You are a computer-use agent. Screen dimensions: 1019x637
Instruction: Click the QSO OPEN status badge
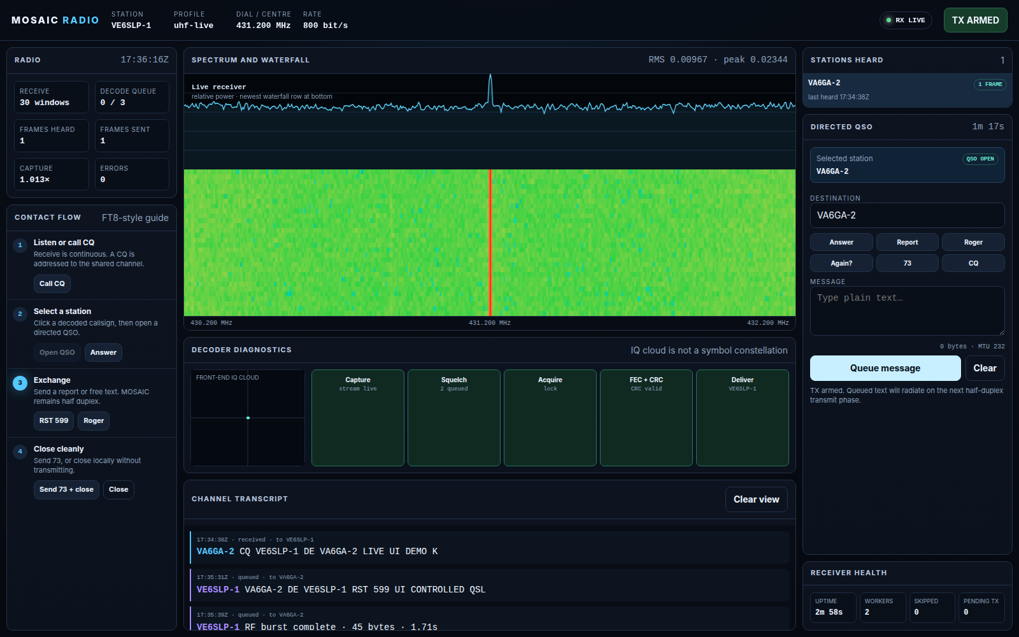point(980,159)
